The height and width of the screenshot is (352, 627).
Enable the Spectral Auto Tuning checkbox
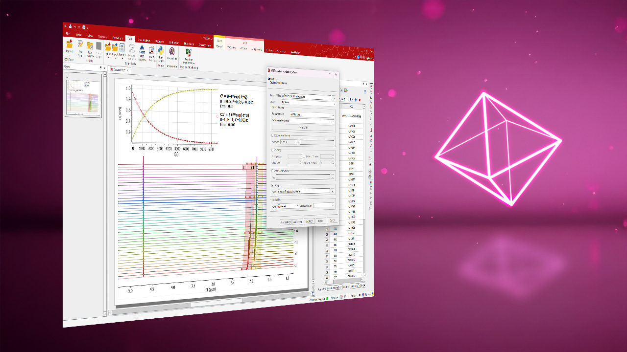[272, 135]
